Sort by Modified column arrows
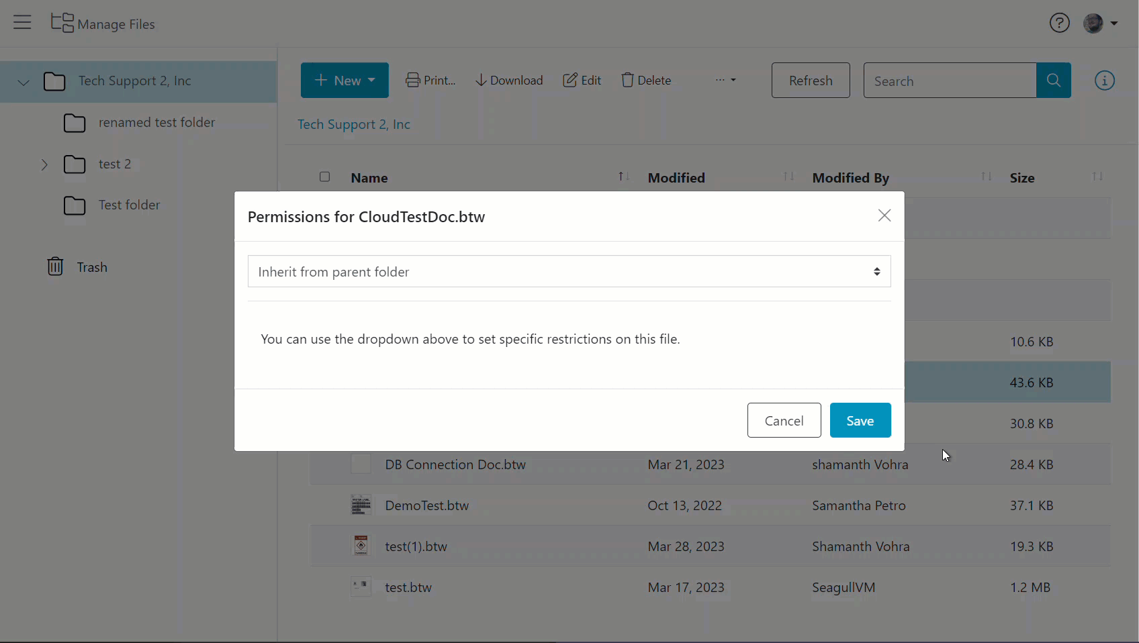Image resolution: width=1139 pixels, height=643 pixels. click(788, 177)
